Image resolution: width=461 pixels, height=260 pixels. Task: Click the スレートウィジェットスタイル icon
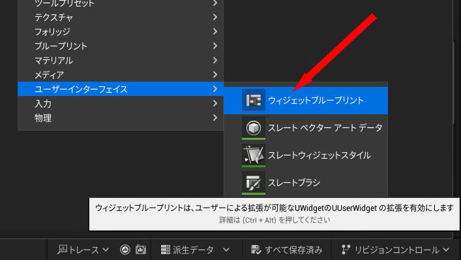tap(254, 155)
